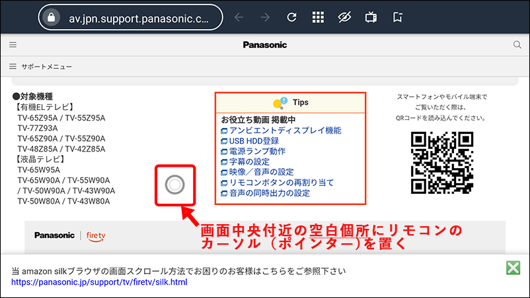
Task: Open the アンビエントディスプレイ機能 link
Action: tap(285, 131)
